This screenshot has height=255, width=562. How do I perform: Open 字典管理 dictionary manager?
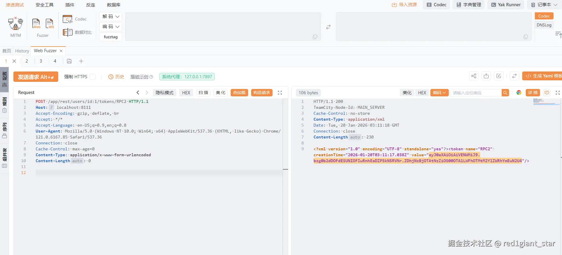coord(469,5)
